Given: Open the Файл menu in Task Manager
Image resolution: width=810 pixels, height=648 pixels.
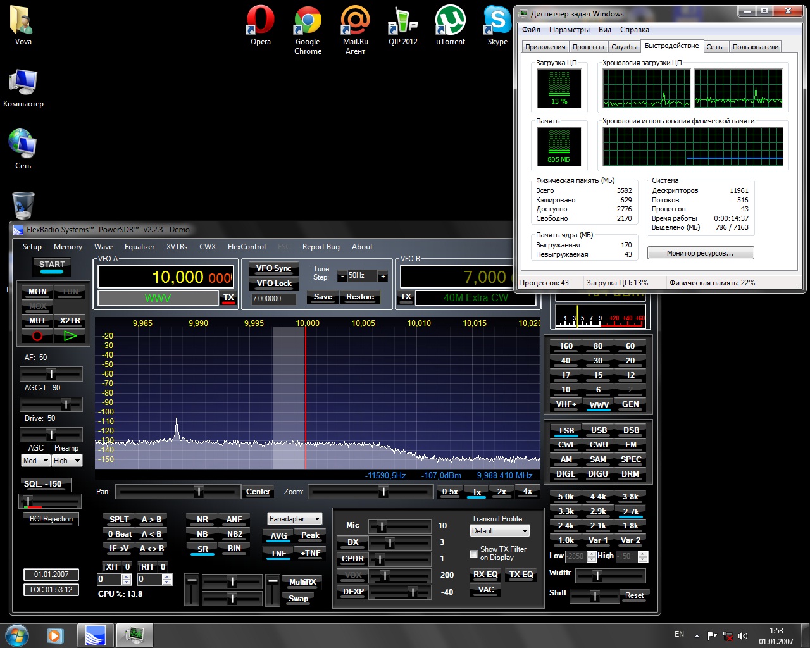Looking at the screenshot, I should coord(531,30).
